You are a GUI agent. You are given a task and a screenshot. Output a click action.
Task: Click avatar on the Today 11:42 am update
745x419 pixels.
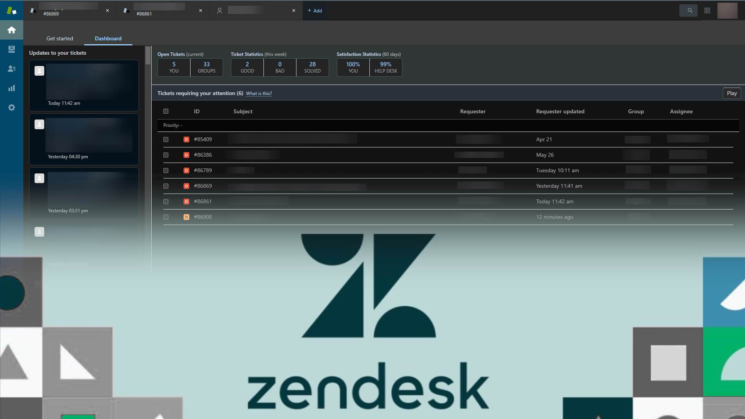coord(39,71)
